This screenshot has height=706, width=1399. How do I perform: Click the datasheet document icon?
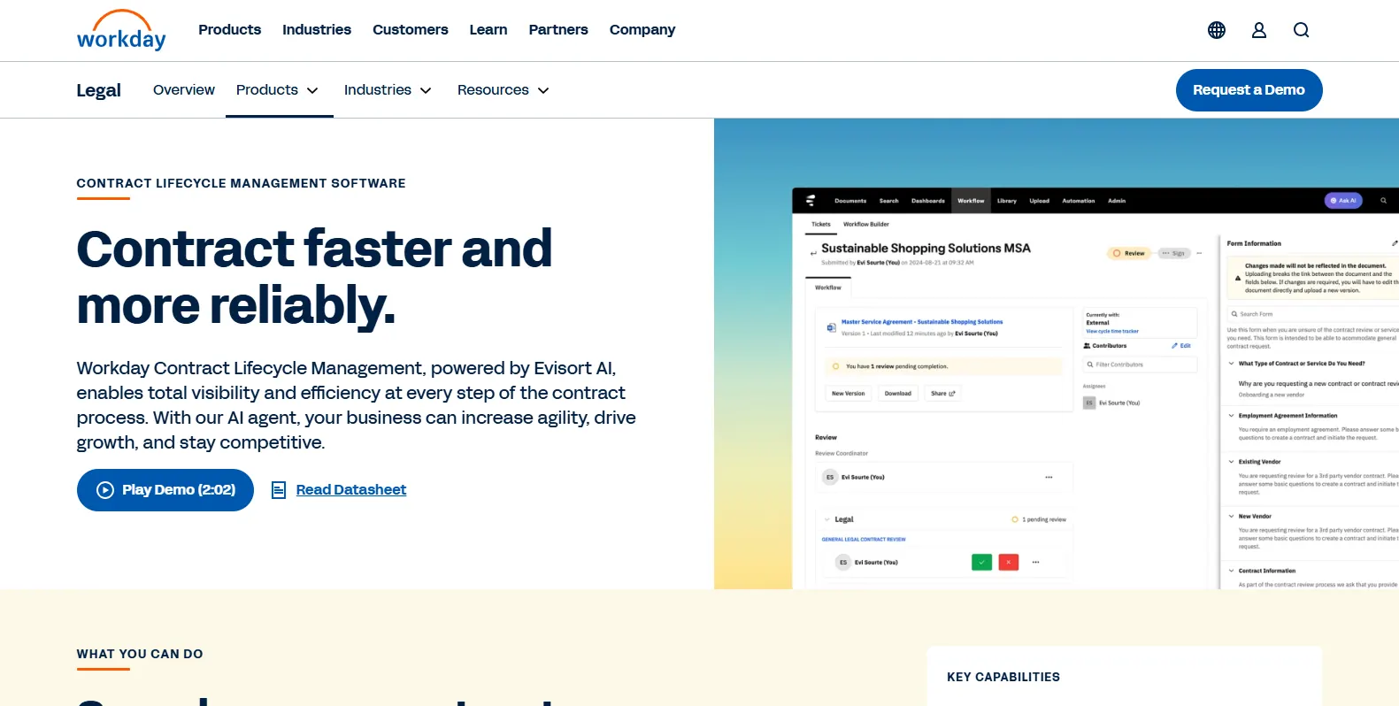[279, 490]
